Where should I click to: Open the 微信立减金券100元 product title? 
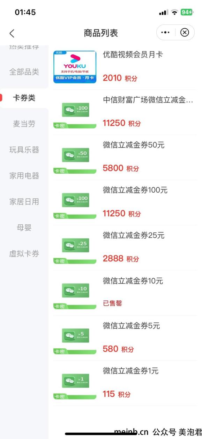(x=135, y=190)
